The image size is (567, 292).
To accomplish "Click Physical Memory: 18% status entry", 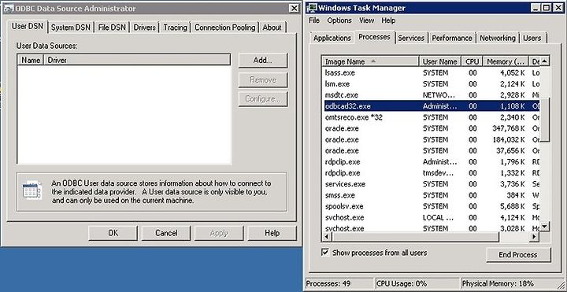I will pyautogui.click(x=513, y=283).
